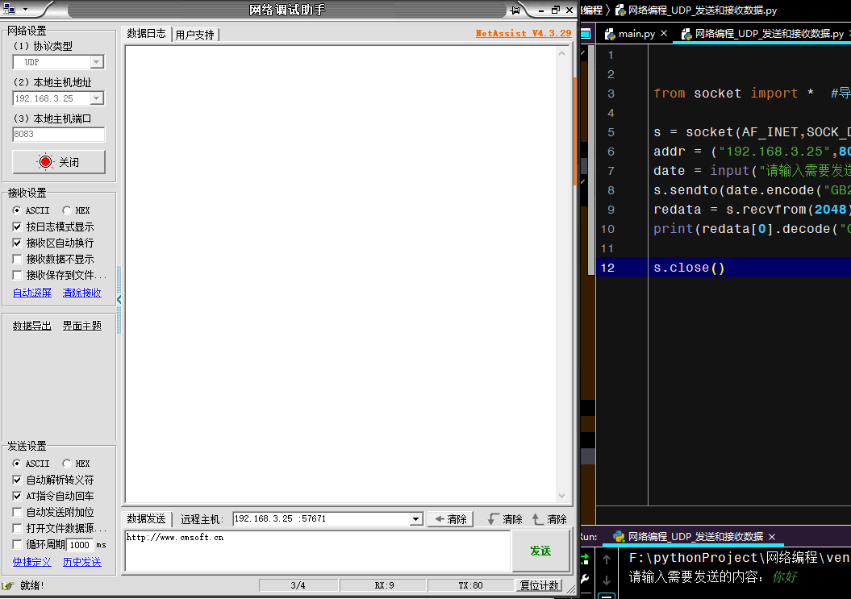Click the up arrow in Run console
851x599 pixels.
(x=607, y=559)
